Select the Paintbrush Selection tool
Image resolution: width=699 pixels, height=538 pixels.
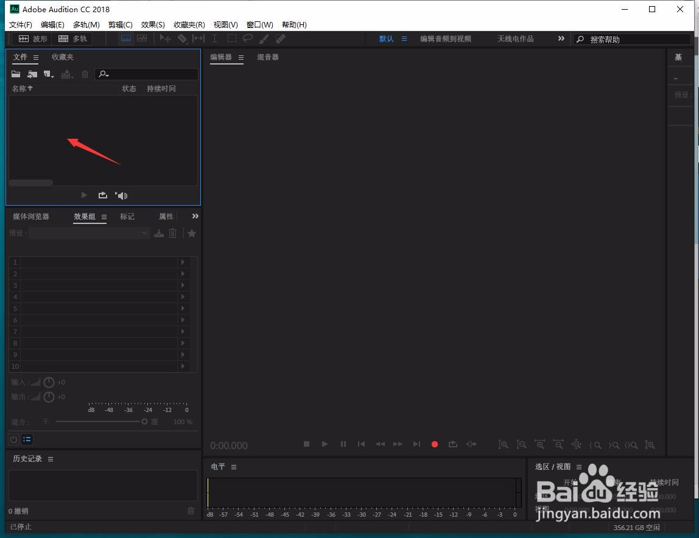point(264,39)
